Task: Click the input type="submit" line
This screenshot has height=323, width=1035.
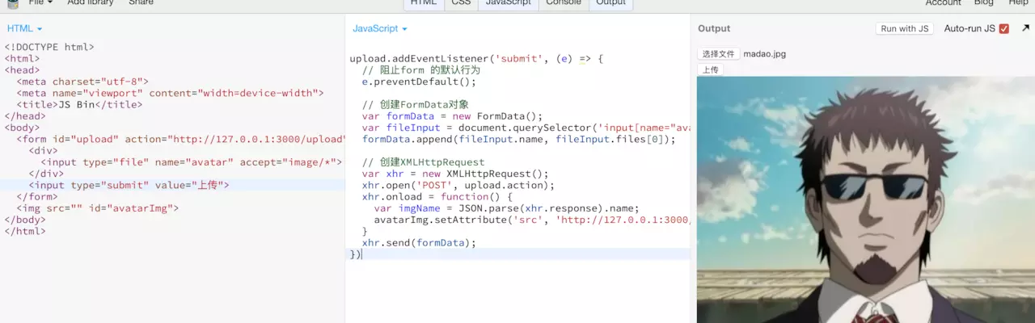Action: (x=129, y=185)
